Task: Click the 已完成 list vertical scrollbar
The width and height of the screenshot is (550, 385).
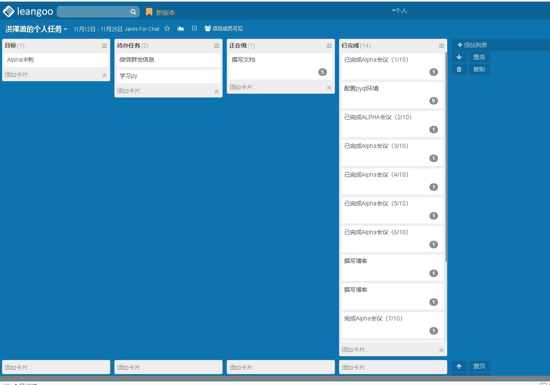Action: click(x=446, y=156)
